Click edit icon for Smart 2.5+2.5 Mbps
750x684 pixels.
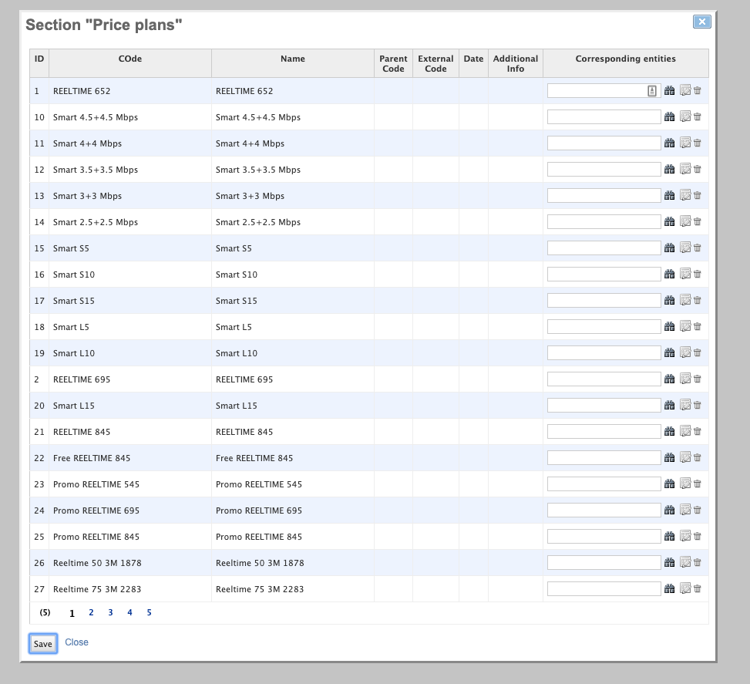point(685,221)
